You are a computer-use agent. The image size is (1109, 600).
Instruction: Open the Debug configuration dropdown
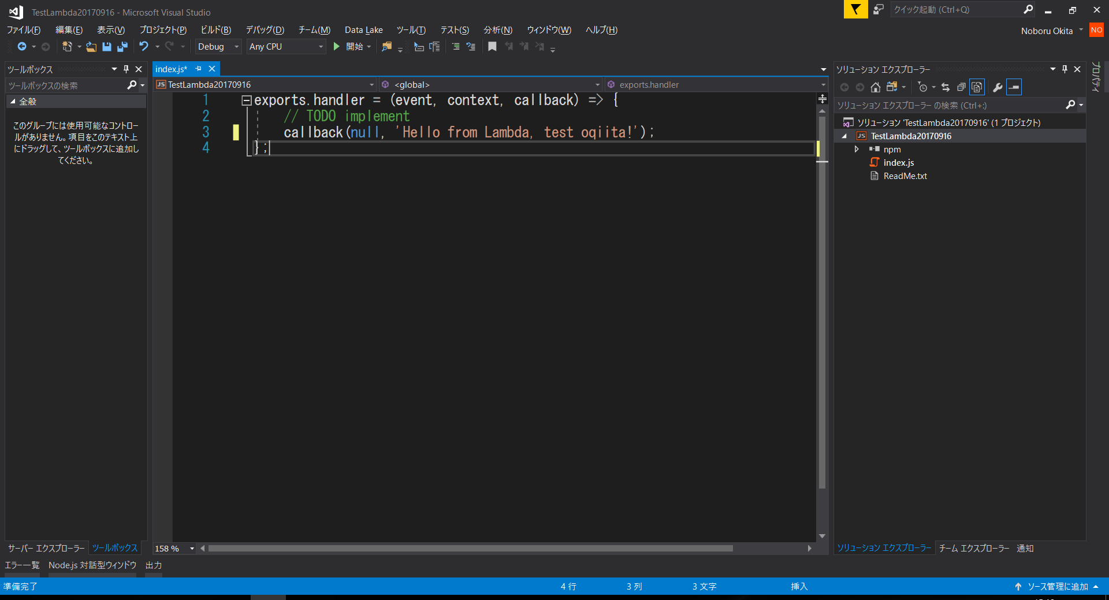pyautogui.click(x=218, y=47)
